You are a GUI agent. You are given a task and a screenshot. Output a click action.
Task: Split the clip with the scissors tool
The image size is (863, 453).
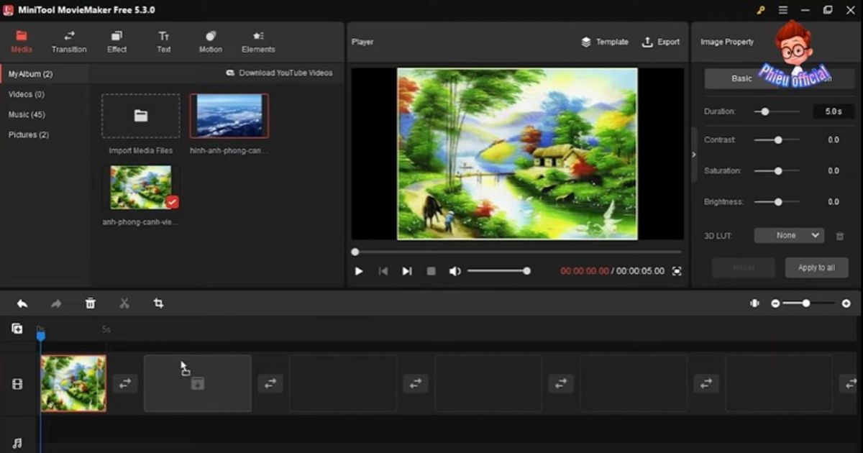tap(124, 303)
